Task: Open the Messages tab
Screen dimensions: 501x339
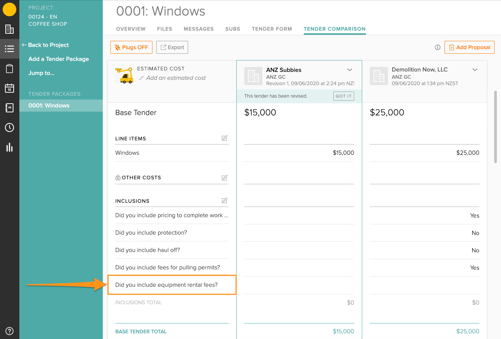Action: [198, 29]
